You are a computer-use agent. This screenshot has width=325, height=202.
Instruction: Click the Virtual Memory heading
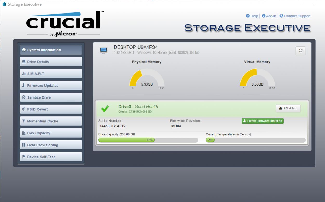tap(257, 62)
